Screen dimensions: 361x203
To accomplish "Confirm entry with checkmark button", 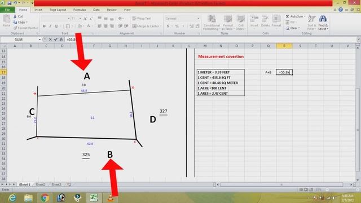I will pos(56,39).
